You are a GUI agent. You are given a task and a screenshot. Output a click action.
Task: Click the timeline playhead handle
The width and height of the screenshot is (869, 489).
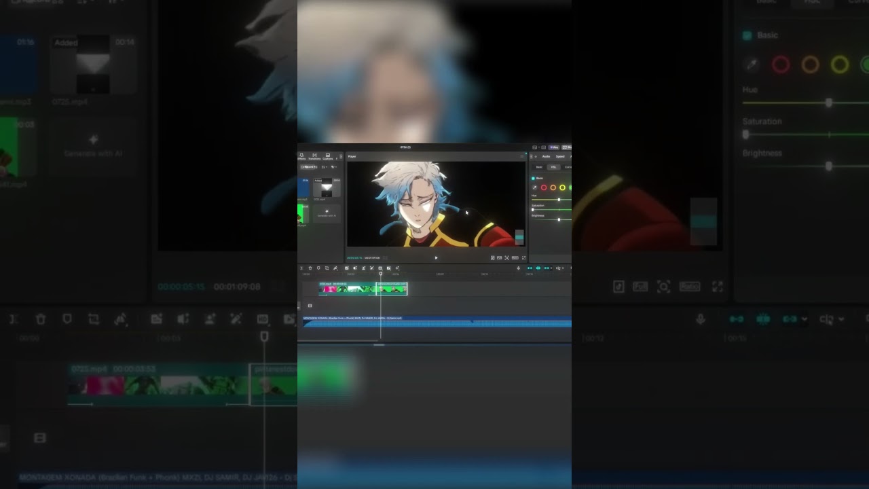click(381, 274)
